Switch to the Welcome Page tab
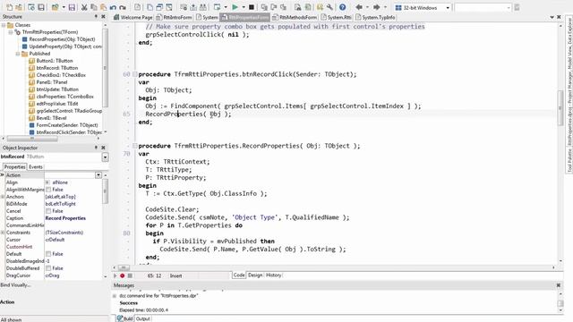The height and width of the screenshot is (322, 573). click(x=133, y=17)
